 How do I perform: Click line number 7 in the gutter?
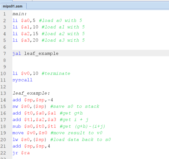click(5, 54)
